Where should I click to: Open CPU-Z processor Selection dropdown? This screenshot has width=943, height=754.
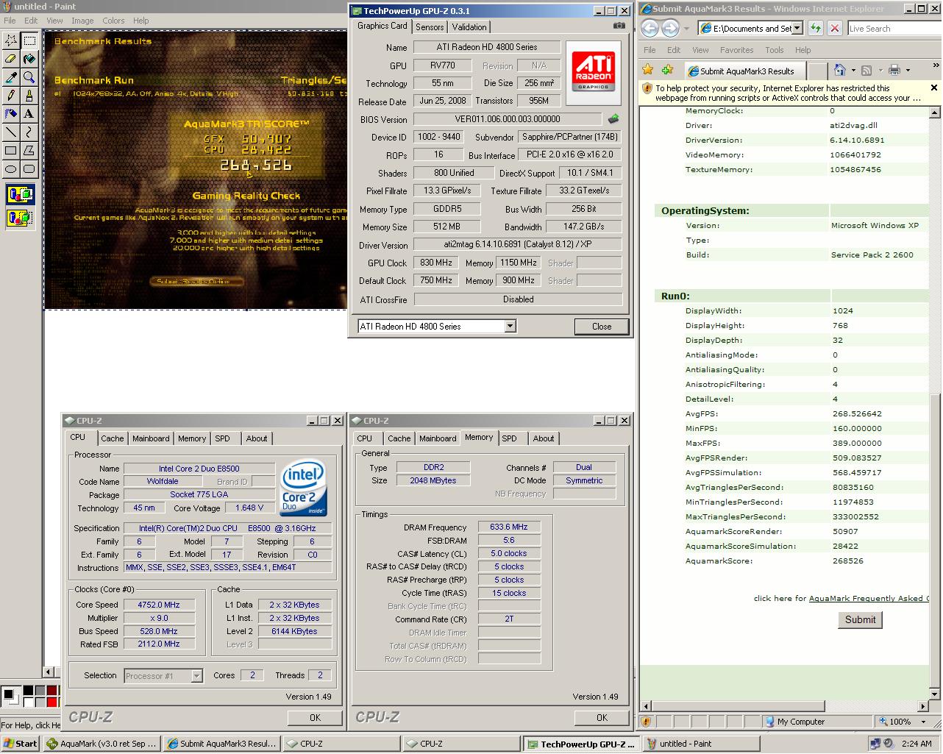196,675
